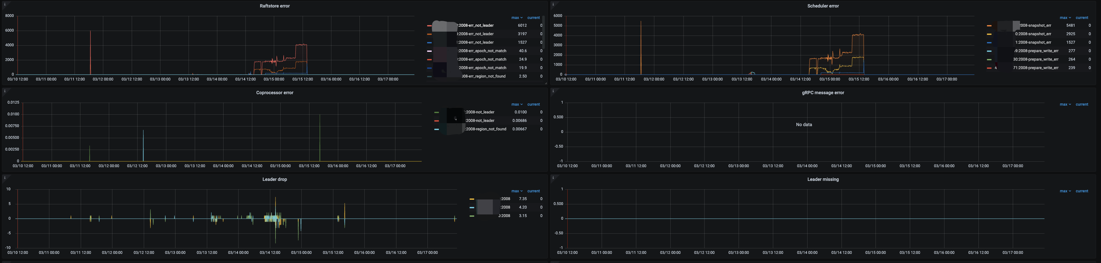Click the info icon on Scheduler error panel

553,4
